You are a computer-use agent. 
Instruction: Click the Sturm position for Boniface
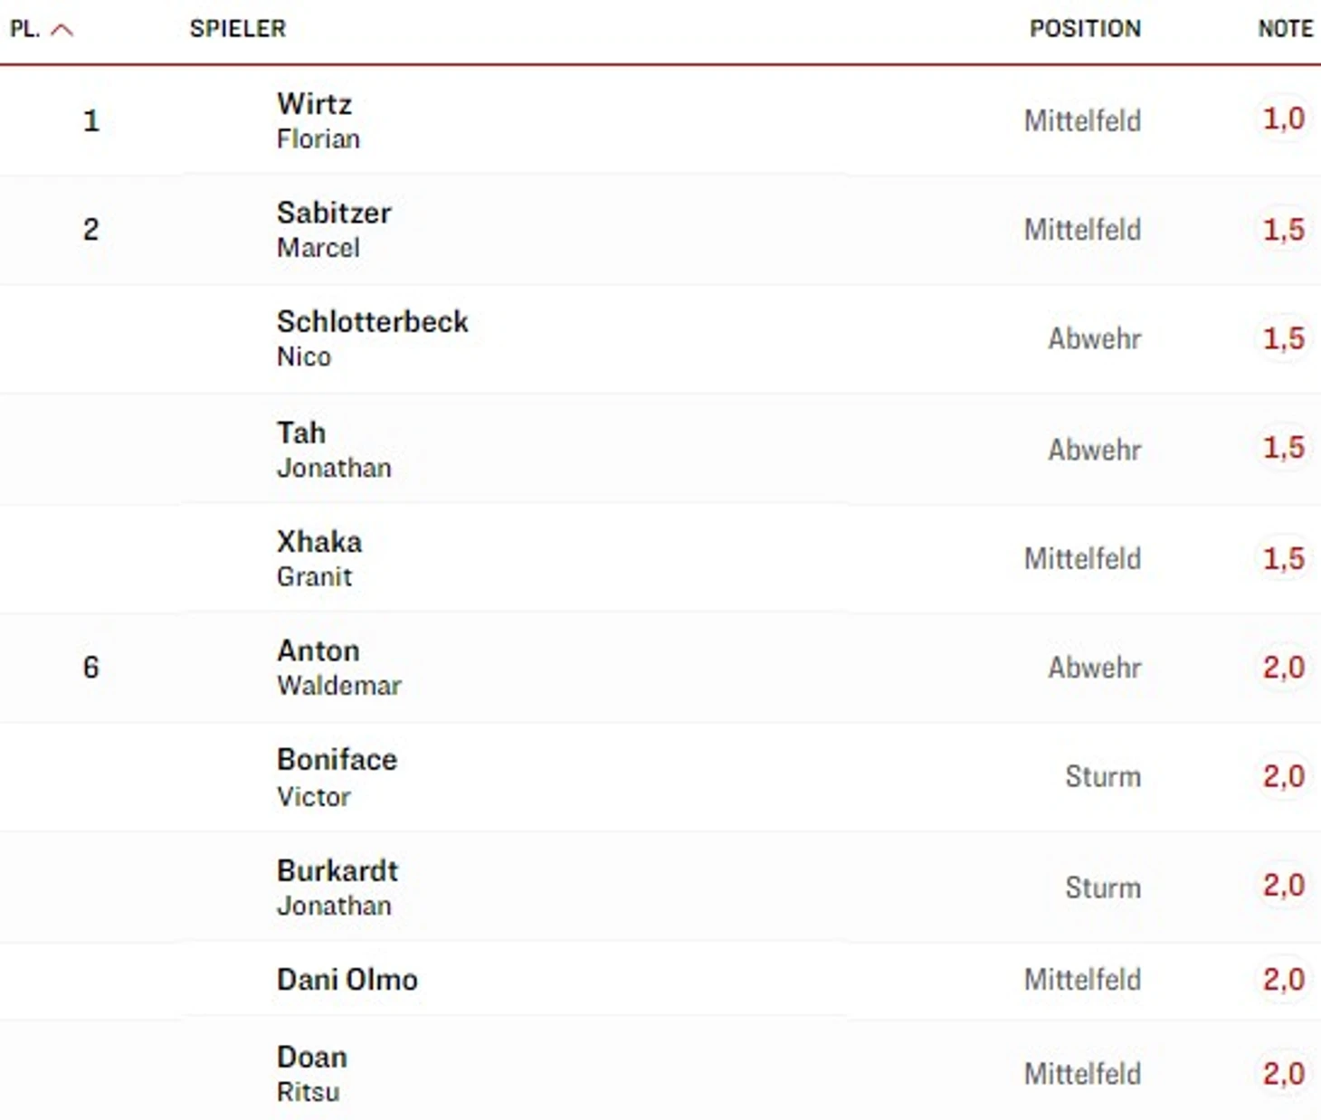[1103, 776]
